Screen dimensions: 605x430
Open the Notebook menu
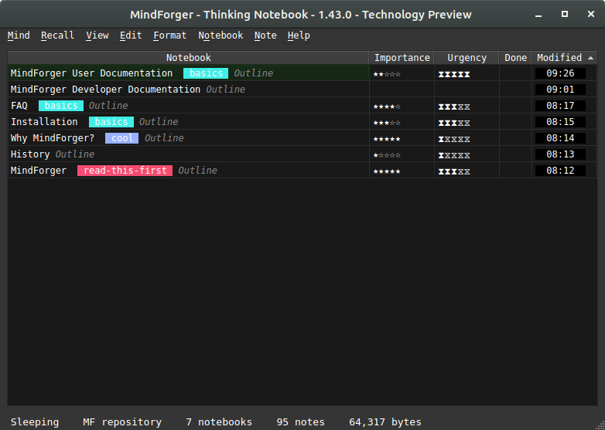220,36
